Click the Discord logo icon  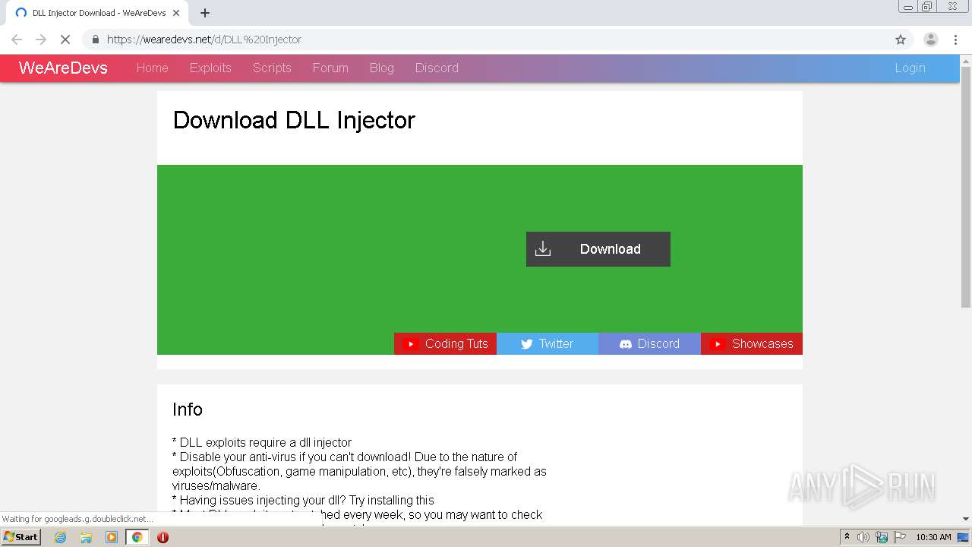626,344
